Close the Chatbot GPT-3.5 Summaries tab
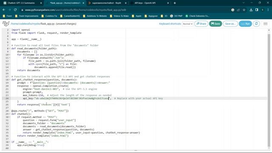This screenshot has height=153, width=272. click(41, 3)
